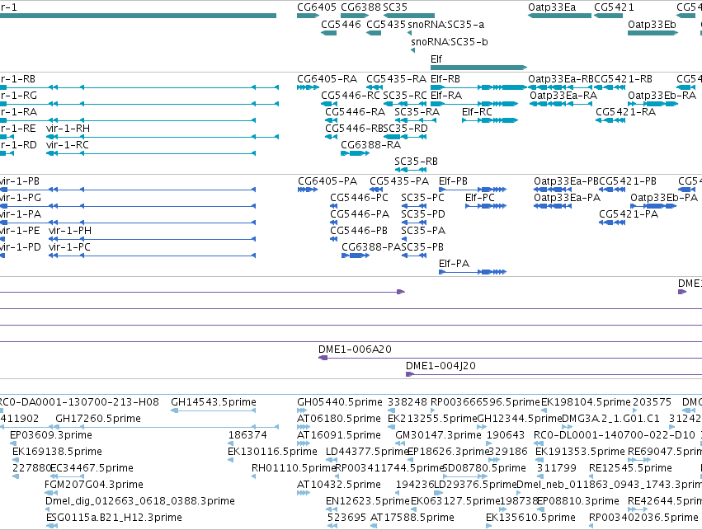
Task: Click the CG5435 gene label
Action: pos(386,25)
